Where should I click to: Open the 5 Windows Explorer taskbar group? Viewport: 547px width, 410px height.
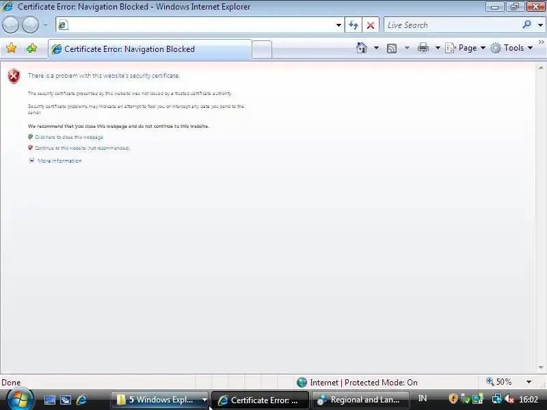(x=161, y=400)
